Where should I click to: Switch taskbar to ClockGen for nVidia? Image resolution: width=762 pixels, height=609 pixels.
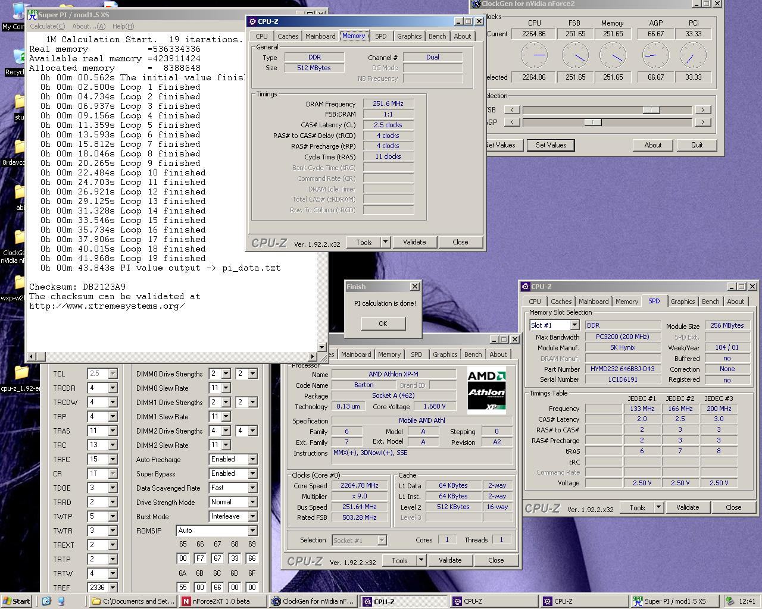coord(313,601)
